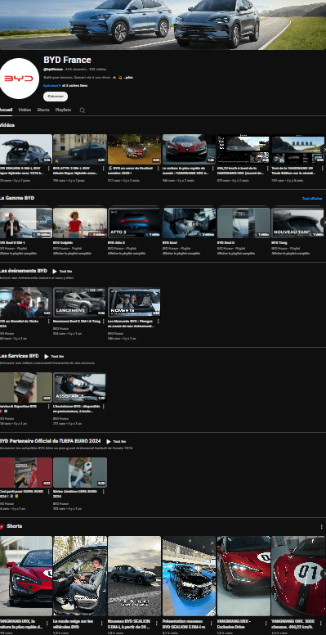326x635 pixels.
Task: Switch to the Shorts tab
Action: 43,110
